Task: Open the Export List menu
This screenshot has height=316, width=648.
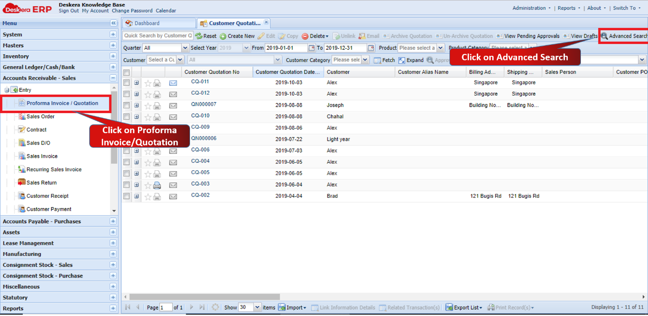Action: tap(464, 308)
